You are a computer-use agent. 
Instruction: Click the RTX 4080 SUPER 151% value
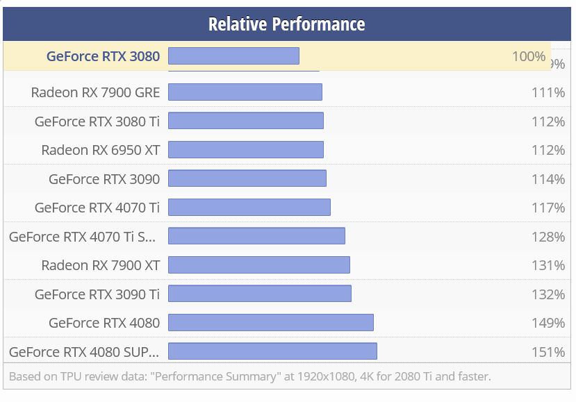548,352
